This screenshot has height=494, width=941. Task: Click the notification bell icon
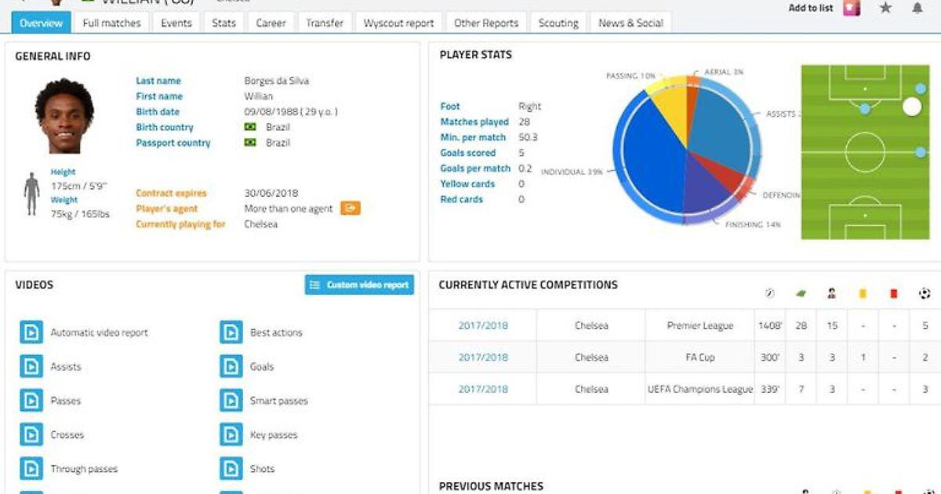917,8
